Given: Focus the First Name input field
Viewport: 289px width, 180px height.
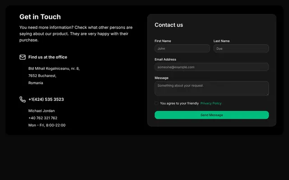Looking at the screenshot, I should click(x=182, y=49).
